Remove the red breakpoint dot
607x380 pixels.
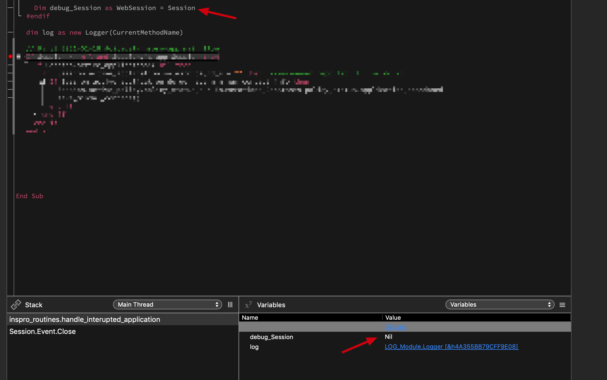10,56
